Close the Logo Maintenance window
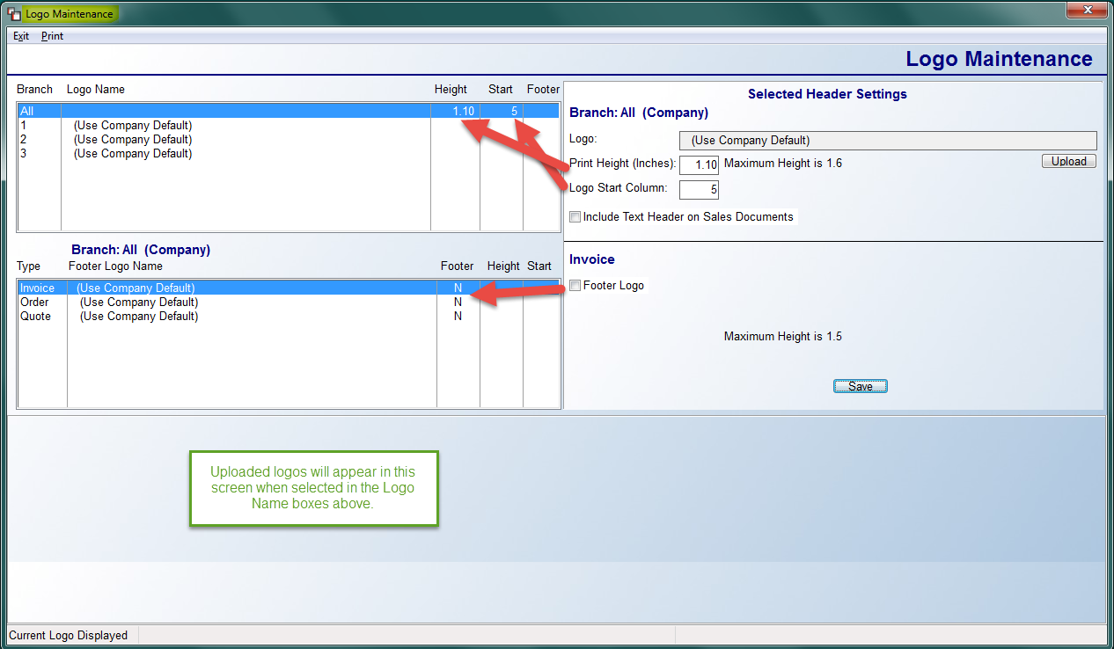Viewport: 1114px width, 649px height. (x=1087, y=11)
